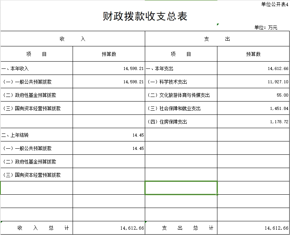Click the green-outlined active empty cell

181,188
